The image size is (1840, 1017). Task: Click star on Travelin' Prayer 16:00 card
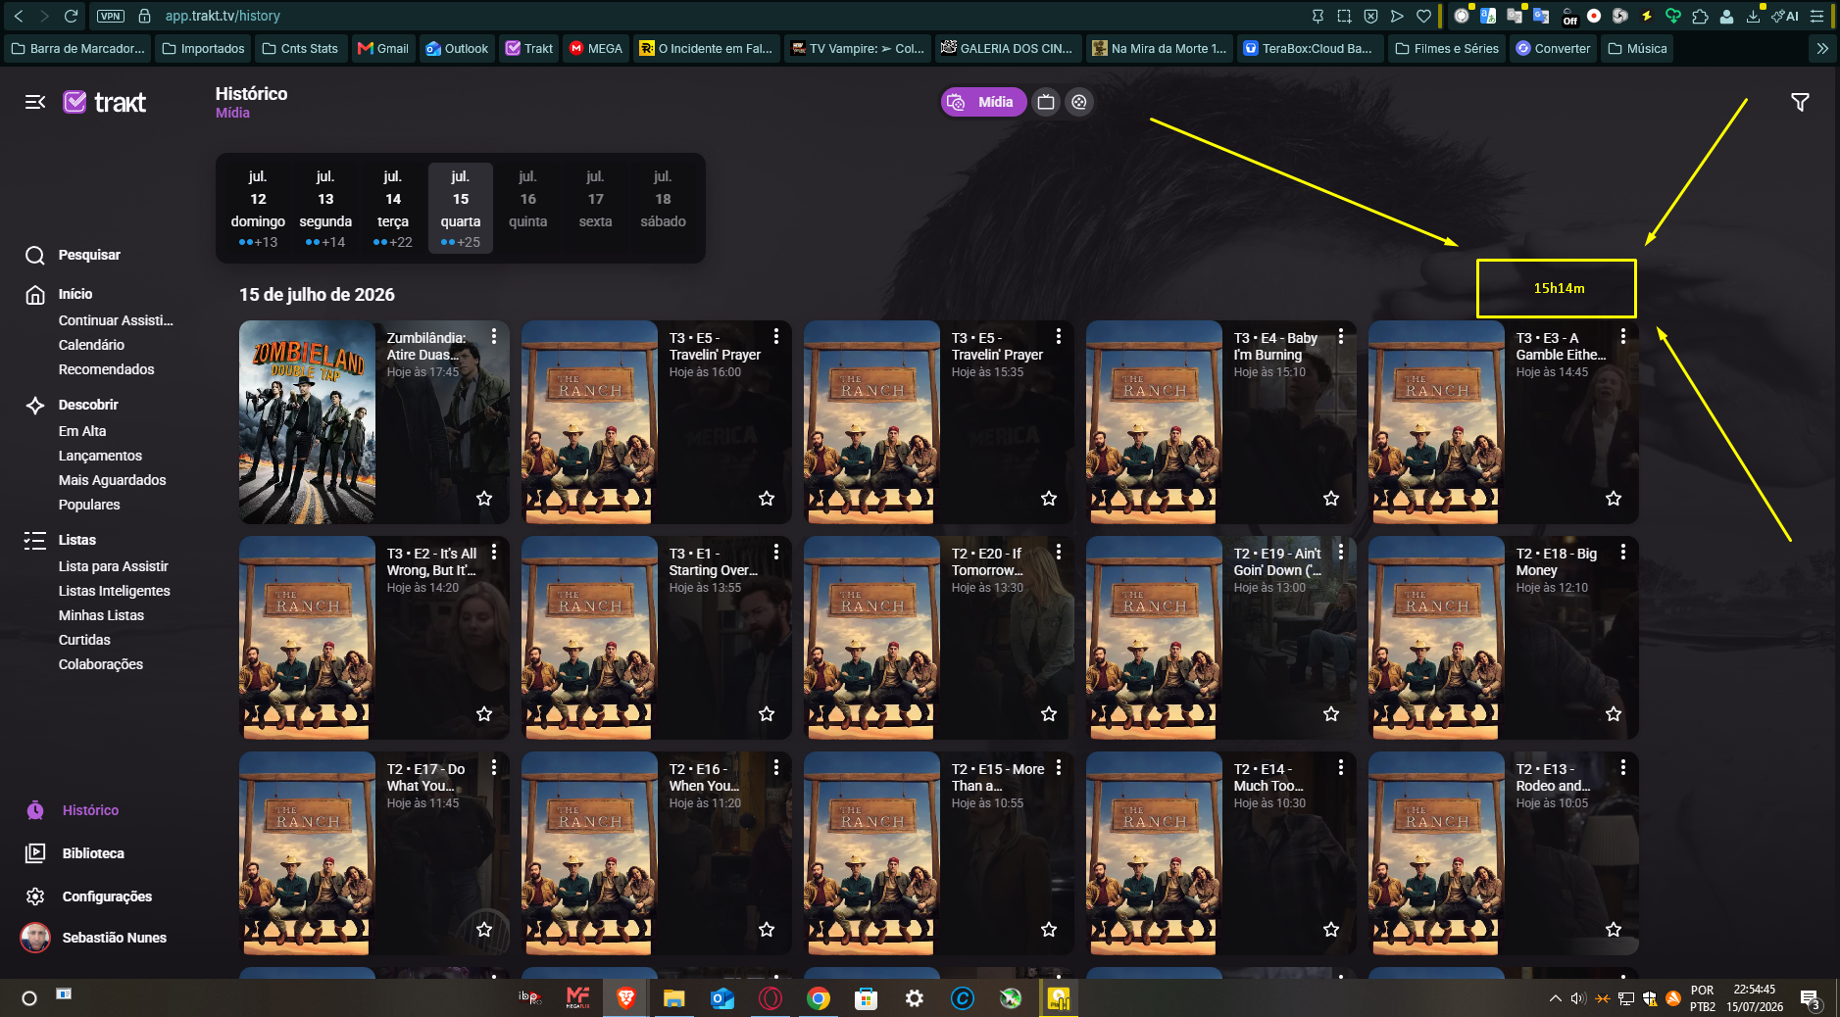(767, 499)
